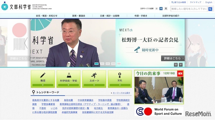Select the fourth slide indicator

point(113,64)
